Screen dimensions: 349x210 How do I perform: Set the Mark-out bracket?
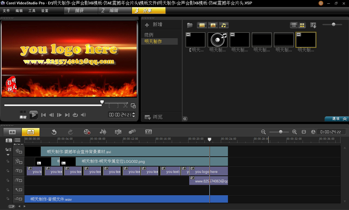click(118, 106)
